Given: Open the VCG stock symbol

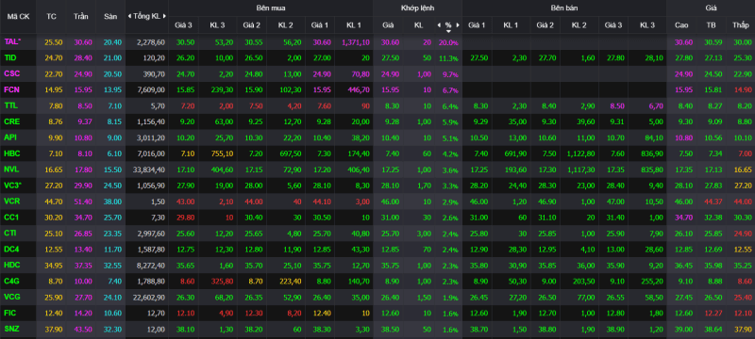Looking at the screenshot, I should tap(12, 297).
